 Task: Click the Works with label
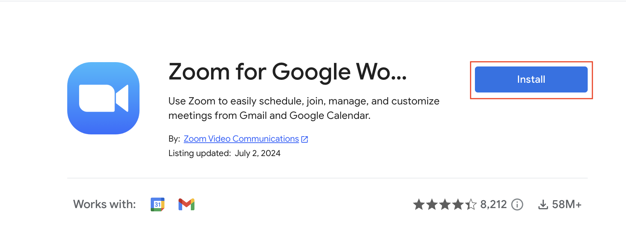104,204
